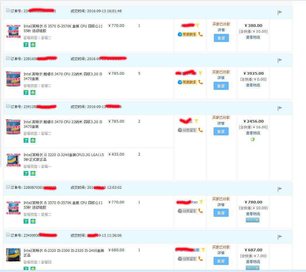Click the phone icon in the ¥687.00 order

pyautogui.click(x=200, y=259)
